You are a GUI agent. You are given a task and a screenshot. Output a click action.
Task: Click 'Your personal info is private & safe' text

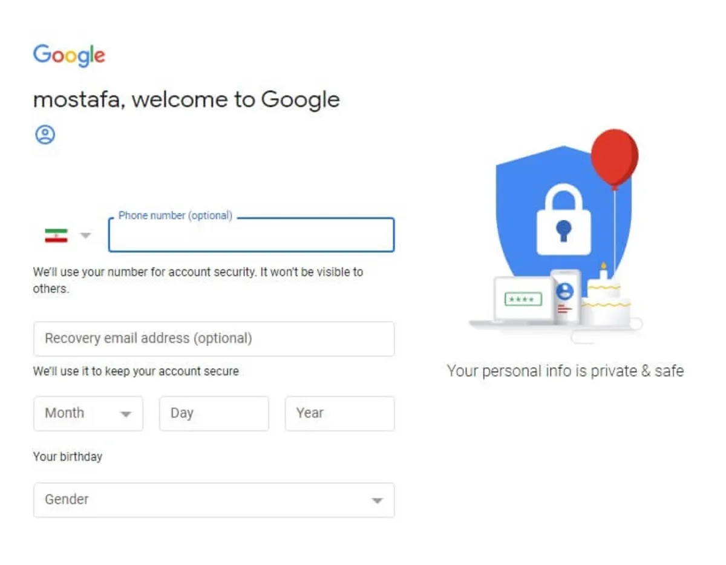click(x=565, y=371)
